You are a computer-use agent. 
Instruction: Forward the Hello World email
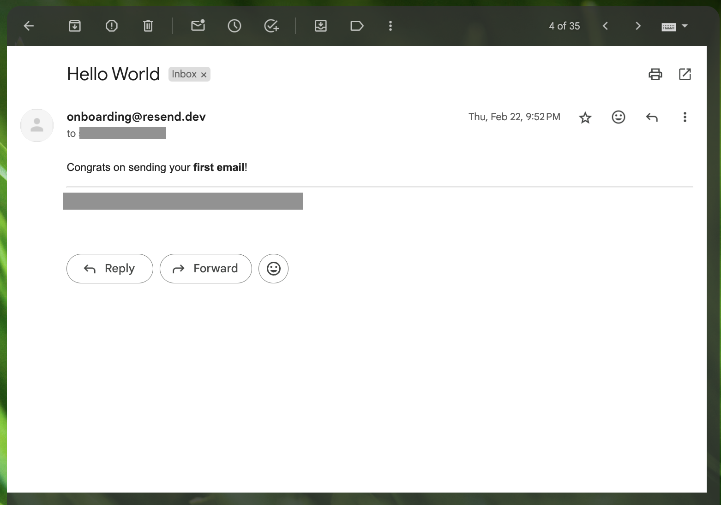[205, 269]
